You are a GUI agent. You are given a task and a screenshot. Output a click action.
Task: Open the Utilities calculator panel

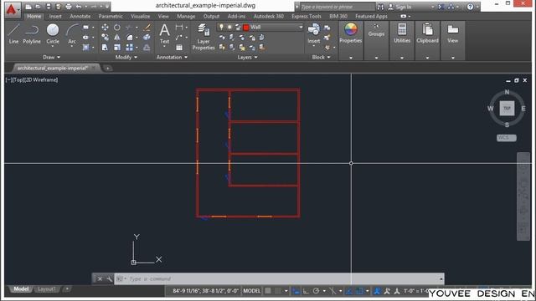tap(402, 33)
